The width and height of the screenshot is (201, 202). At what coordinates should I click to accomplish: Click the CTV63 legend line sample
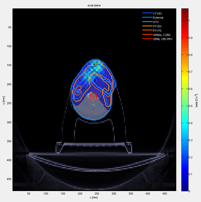[x=147, y=13]
